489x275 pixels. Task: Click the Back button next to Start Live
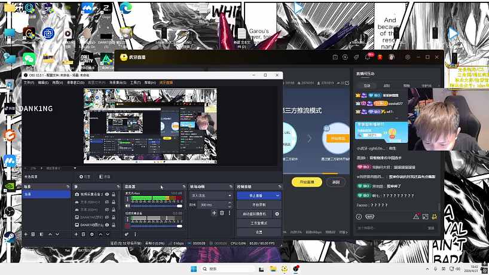pyautogui.click(x=335, y=182)
